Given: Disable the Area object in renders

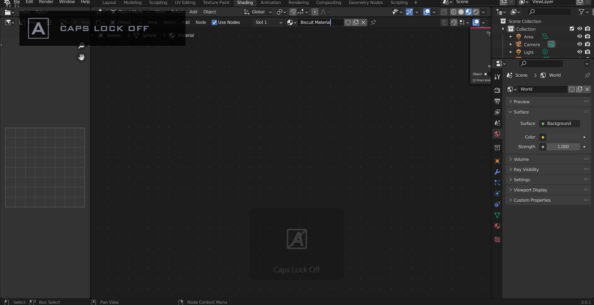Looking at the screenshot, I should click(587, 37).
